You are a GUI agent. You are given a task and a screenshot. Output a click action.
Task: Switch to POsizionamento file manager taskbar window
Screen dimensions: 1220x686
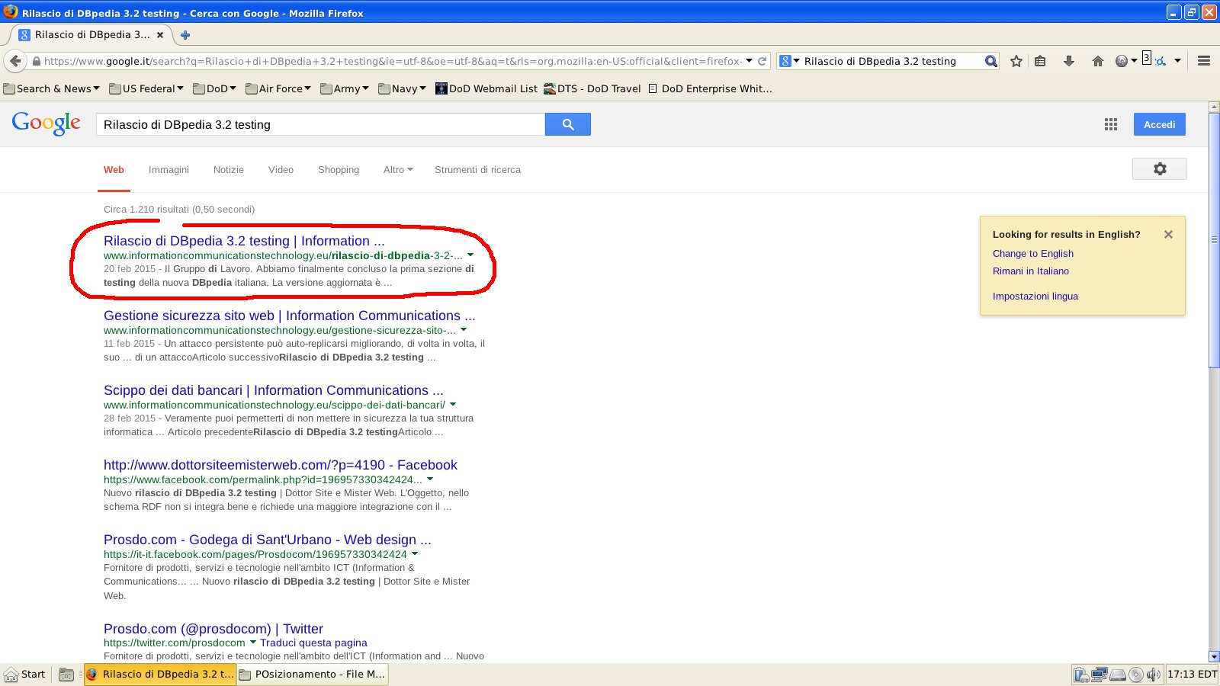point(313,675)
